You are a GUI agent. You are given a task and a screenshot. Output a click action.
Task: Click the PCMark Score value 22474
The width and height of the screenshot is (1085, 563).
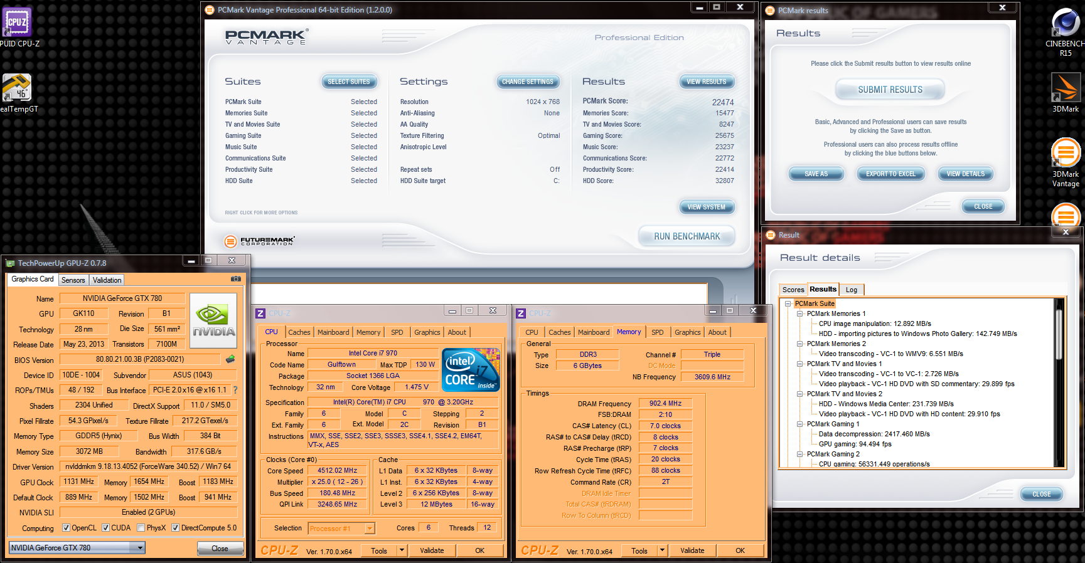723,102
